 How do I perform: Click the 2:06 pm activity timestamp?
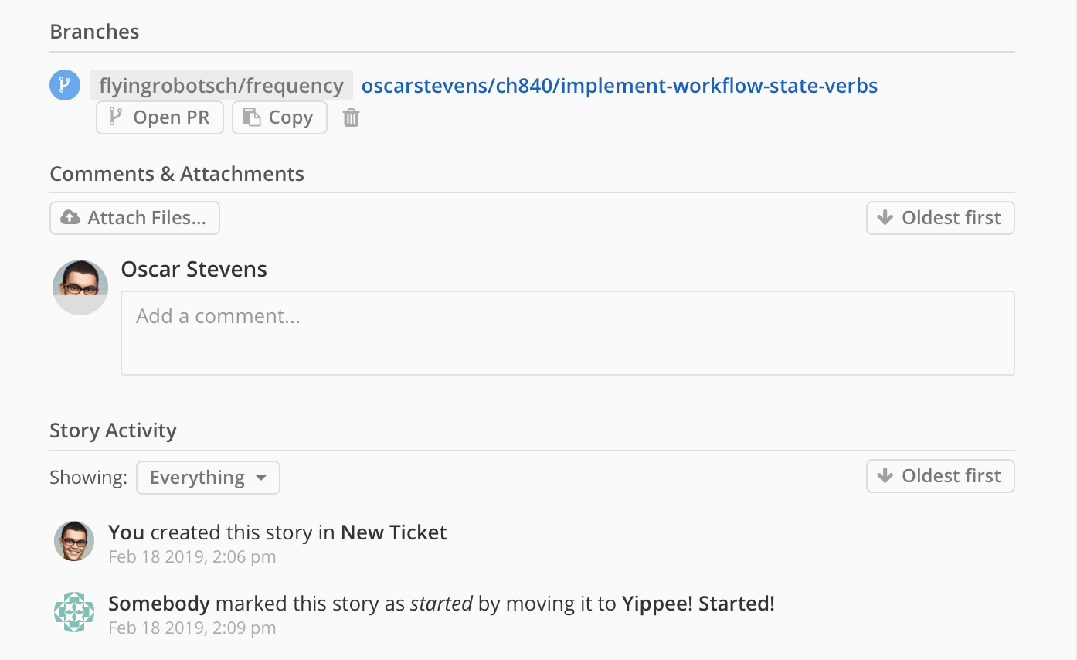(192, 556)
